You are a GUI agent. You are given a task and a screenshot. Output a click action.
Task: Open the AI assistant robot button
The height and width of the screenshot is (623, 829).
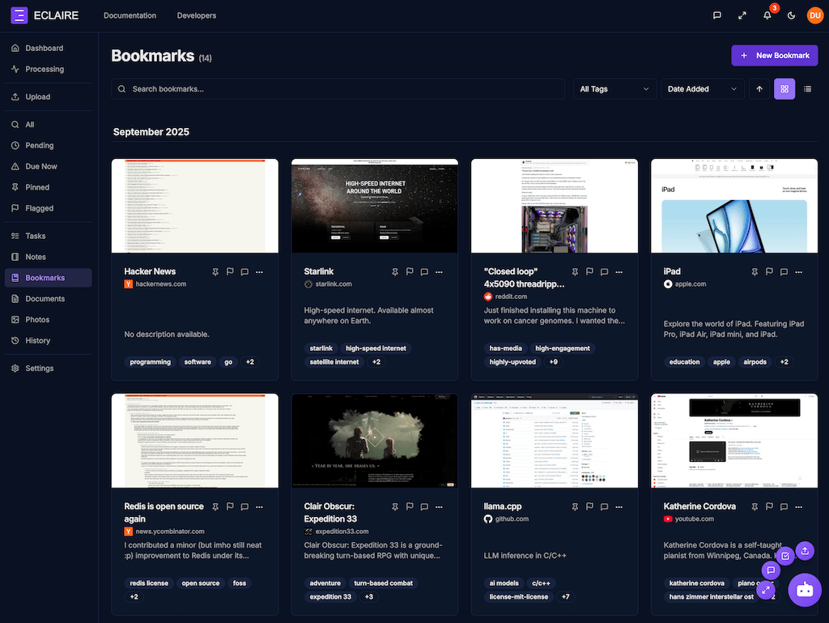pyautogui.click(x=805, y=590)
